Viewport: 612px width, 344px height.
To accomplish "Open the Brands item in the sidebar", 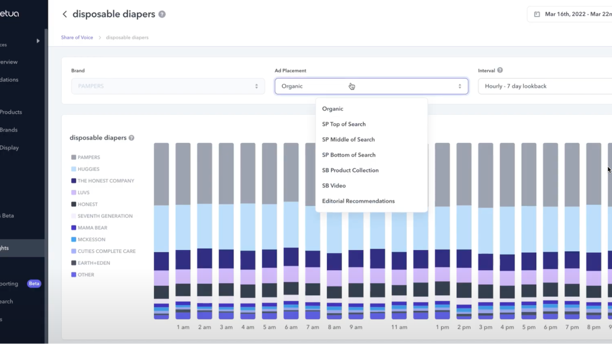I will click(9, 130).
